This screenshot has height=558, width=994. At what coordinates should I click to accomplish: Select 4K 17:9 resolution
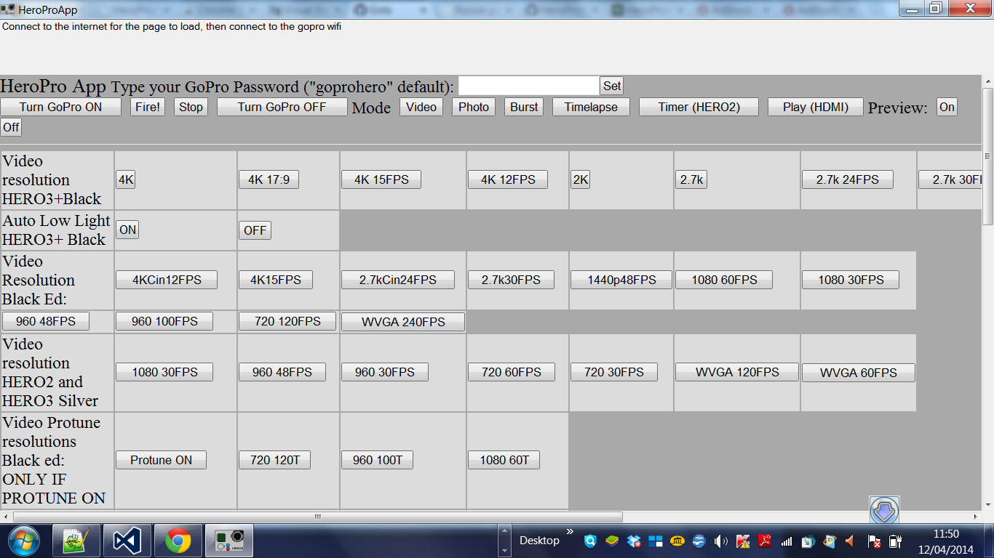click(269, 179)
